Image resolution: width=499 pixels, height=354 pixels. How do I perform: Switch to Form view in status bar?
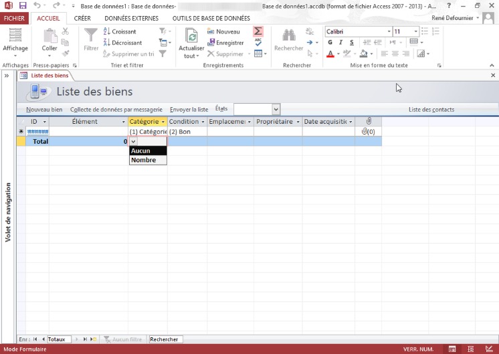(452, 349)
